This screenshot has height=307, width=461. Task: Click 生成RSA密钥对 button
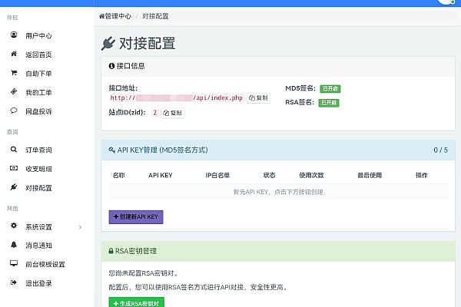coord(137,302)
